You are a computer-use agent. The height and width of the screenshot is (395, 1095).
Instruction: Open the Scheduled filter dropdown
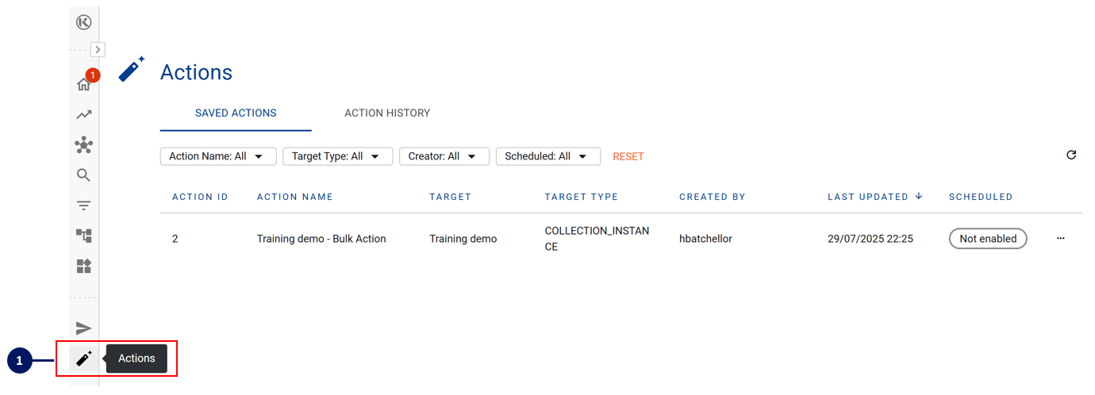547,156
